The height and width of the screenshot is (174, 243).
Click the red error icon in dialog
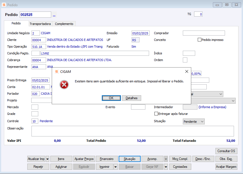(x=64, y=85)
